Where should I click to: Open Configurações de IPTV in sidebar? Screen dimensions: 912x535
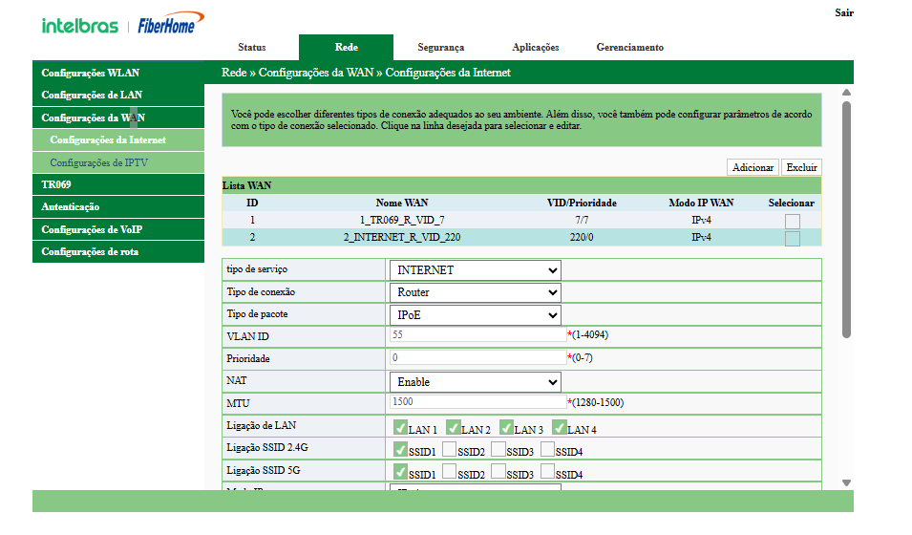tap(99, 162)
